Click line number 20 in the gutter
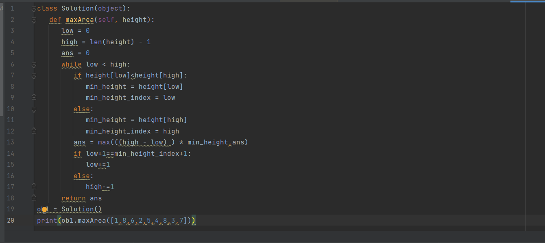The width and height of the screenshot is (545, 243). 11,221
